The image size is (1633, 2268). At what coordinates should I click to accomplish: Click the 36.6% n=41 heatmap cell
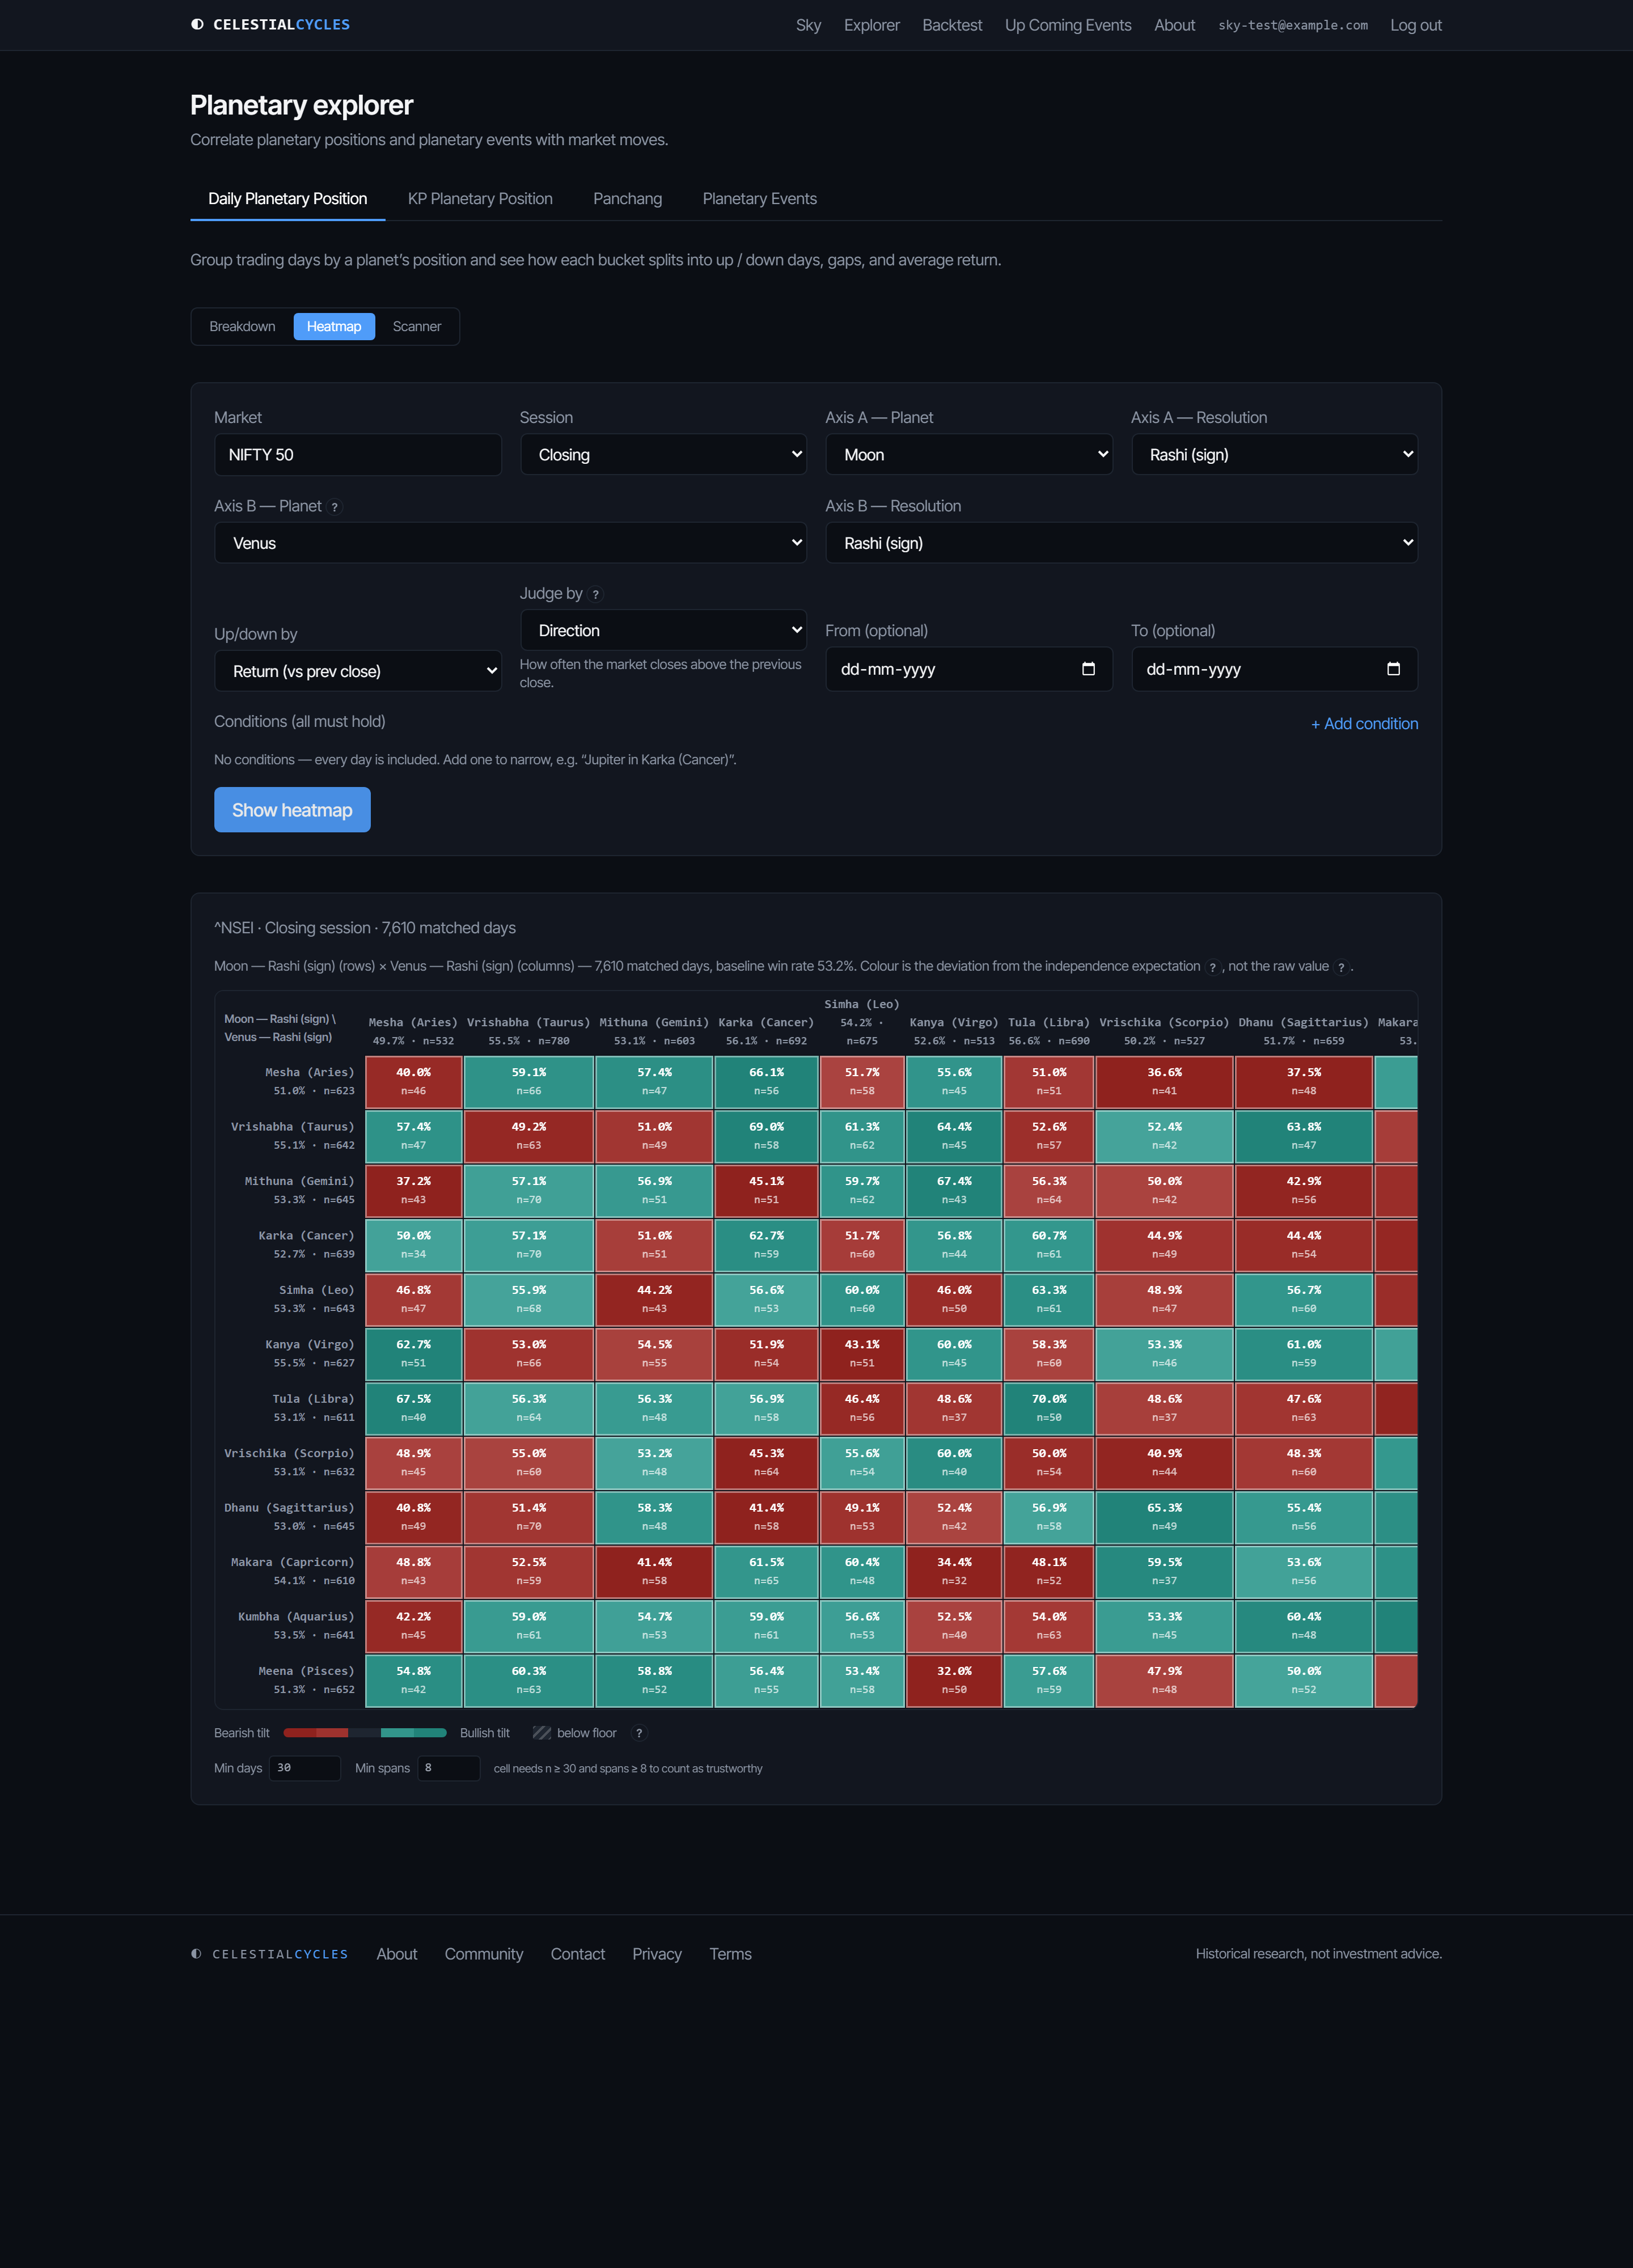1164,1081
